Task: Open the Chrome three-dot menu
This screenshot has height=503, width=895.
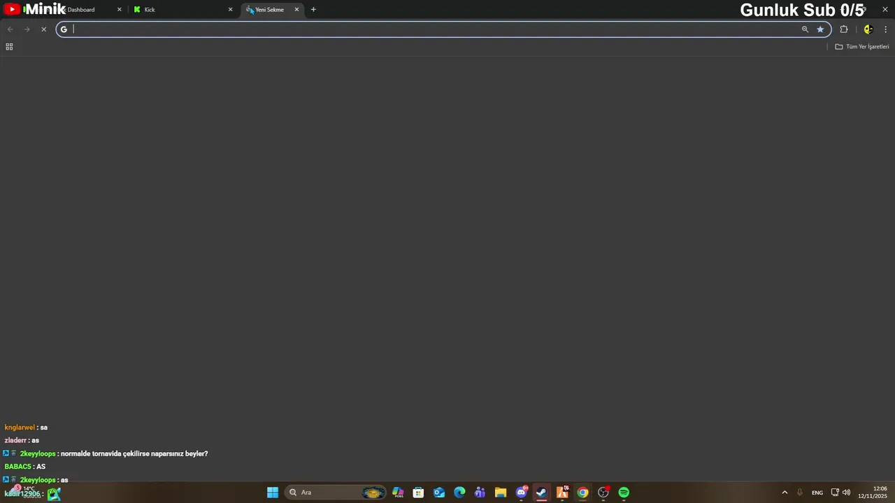Action: click(885, 29)
